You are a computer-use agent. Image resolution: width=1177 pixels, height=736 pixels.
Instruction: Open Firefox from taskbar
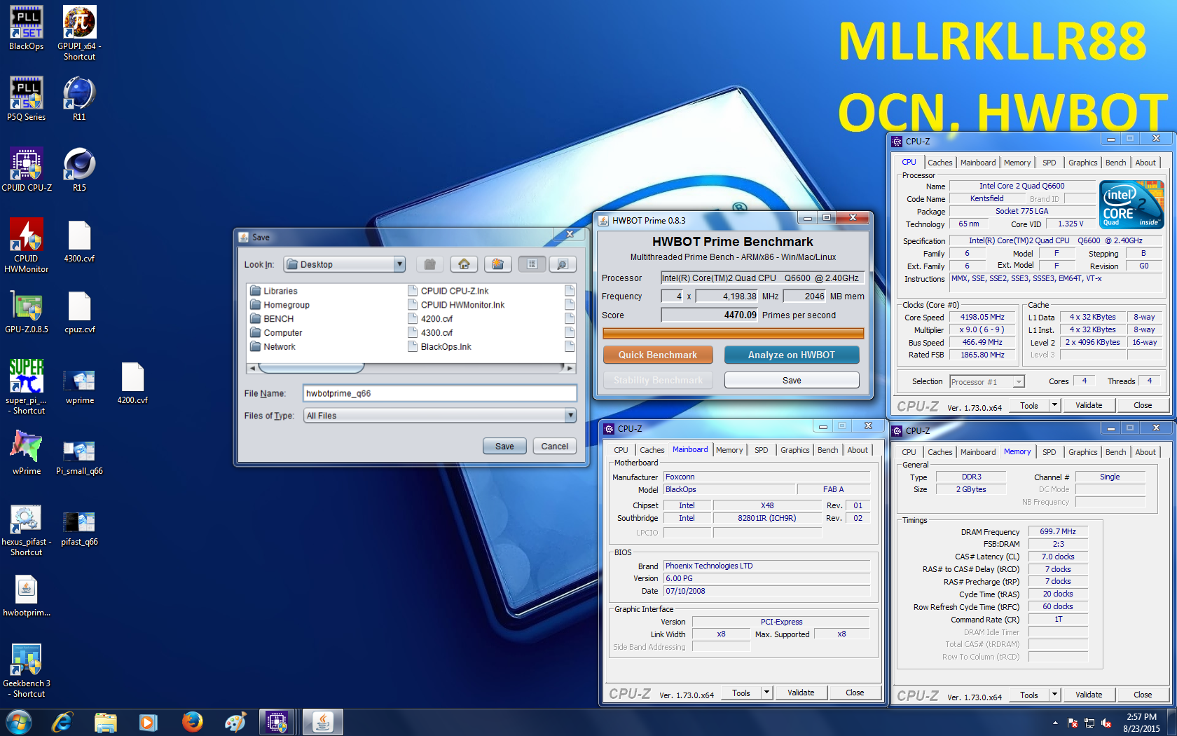click(191, 722)
